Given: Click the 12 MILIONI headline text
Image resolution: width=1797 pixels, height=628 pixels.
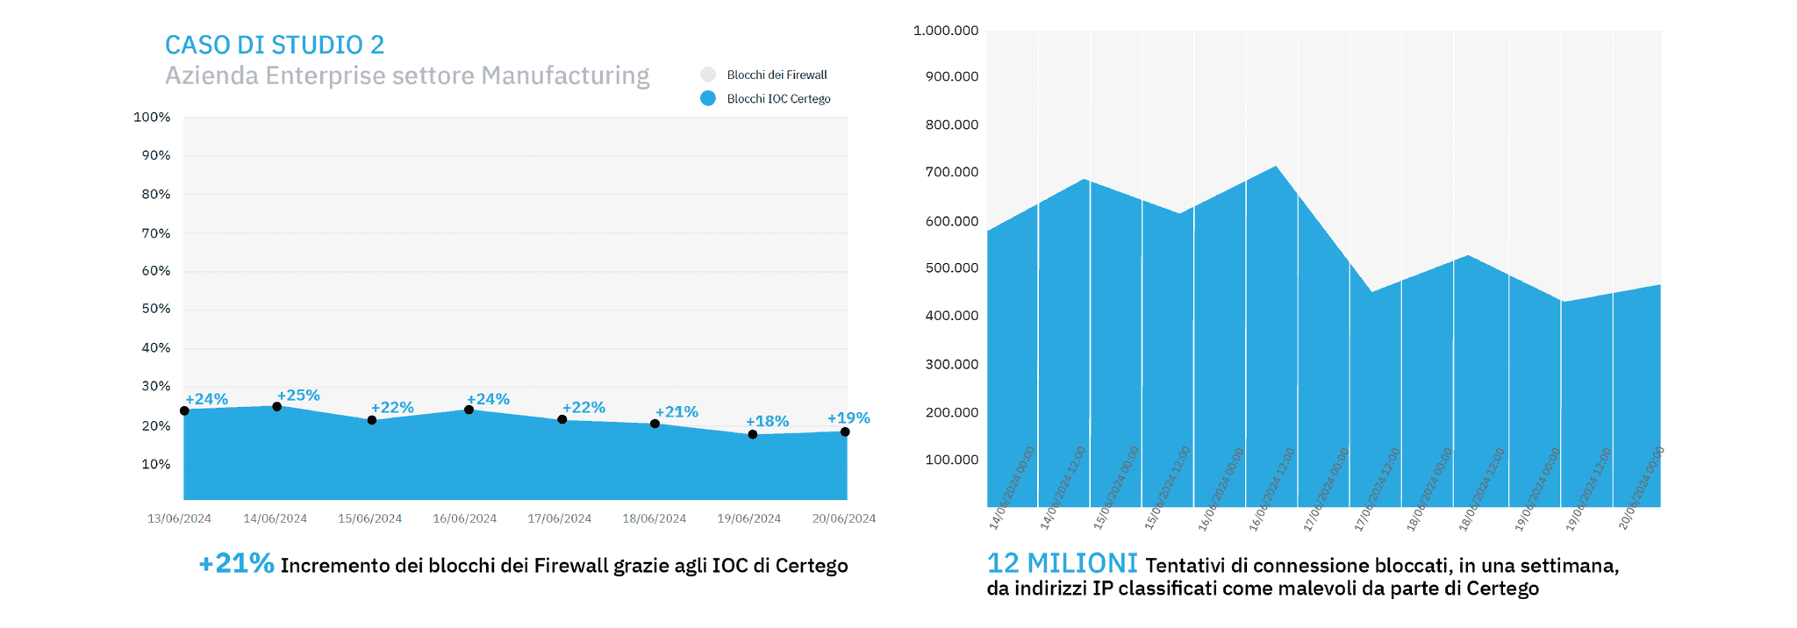Looking at the screenshot, I should click(1062, 563).
